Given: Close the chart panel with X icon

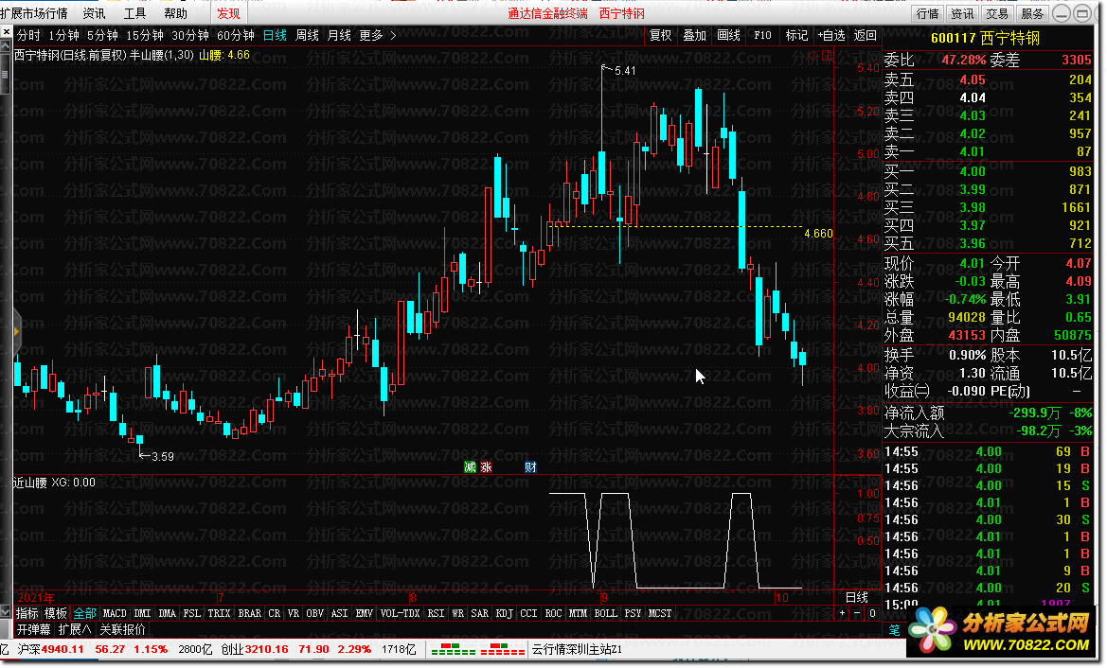Looking at the screenshot, I should click(7, 32).
